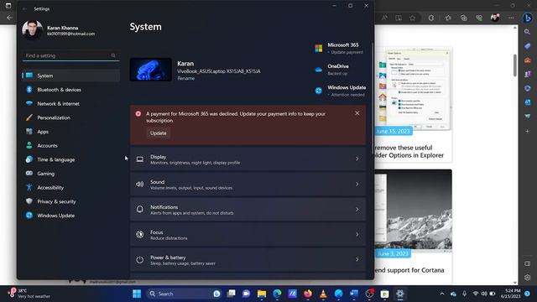The height and width of the screenshot is (302, 537).
Task: Open the Windows Start menu
Action: tap(137, 294)
